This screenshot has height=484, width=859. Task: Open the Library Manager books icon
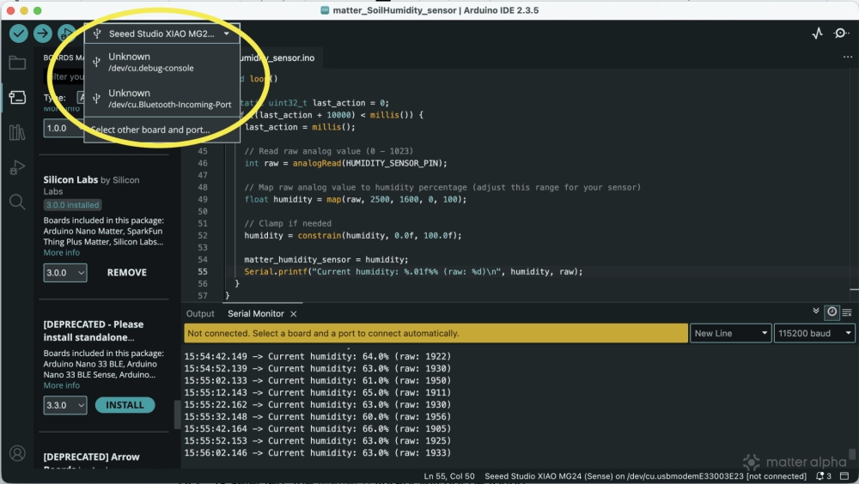(x=16, y=132)
